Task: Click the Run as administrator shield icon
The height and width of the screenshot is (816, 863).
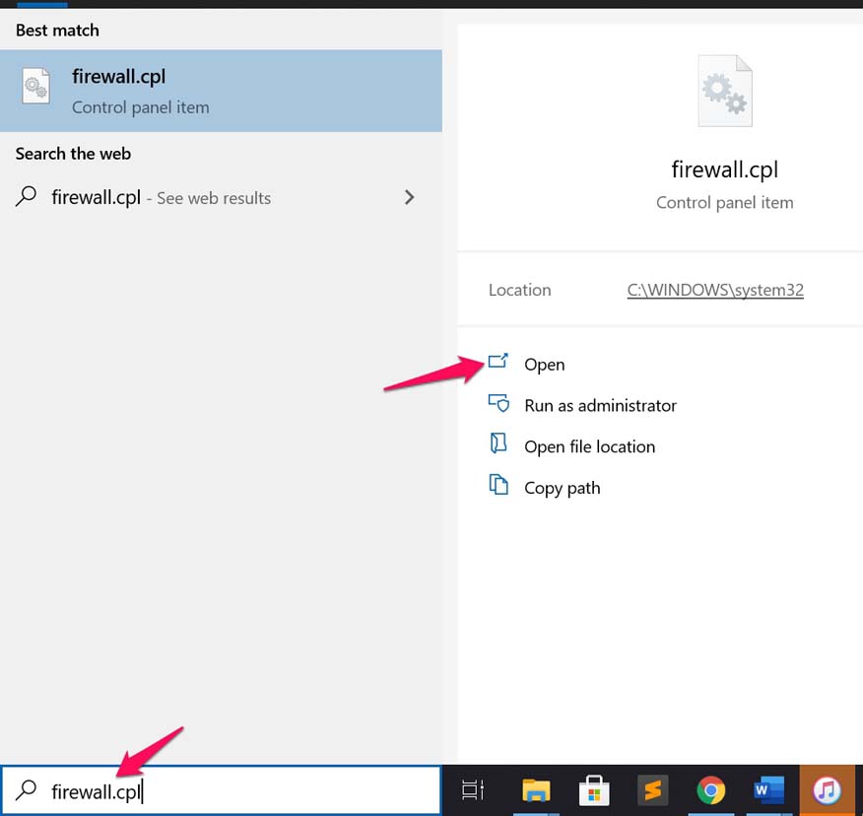Action: [498, 403]
